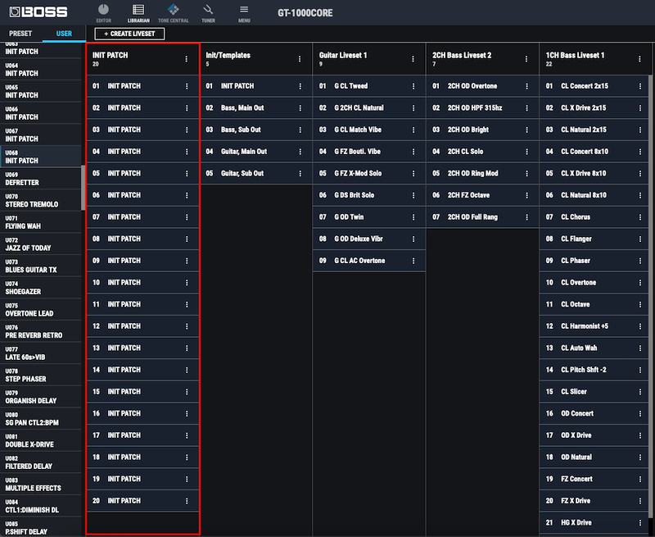655x537 pixels.
Task: Select U082 FILTERED DELAY patch
Action: [40, 462]
